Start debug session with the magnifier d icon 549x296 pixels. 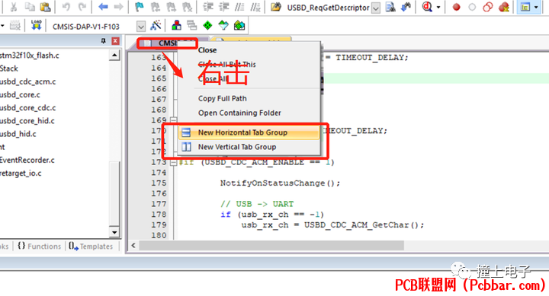[x=427, y=7]
